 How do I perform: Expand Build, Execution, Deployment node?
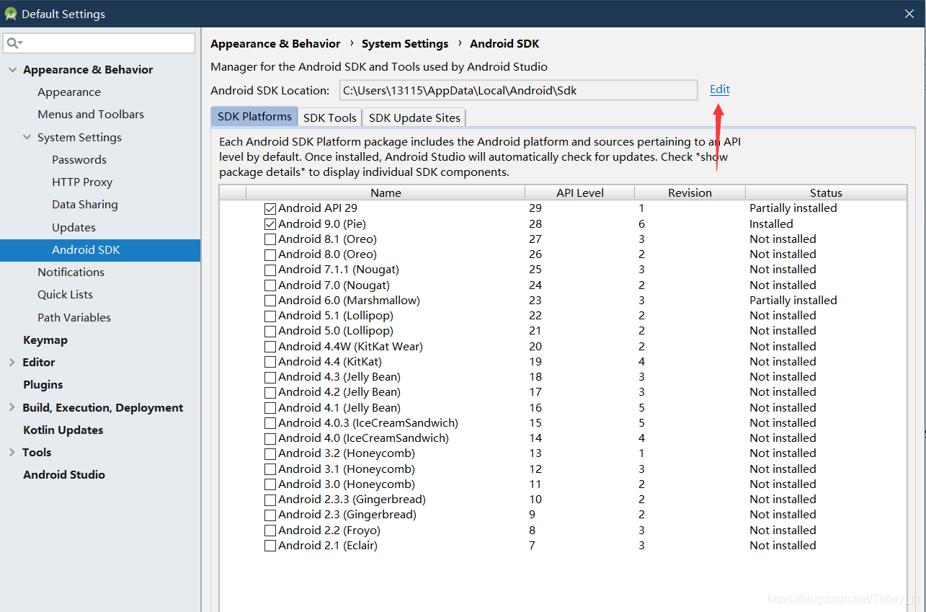click(x=12, y=407)
